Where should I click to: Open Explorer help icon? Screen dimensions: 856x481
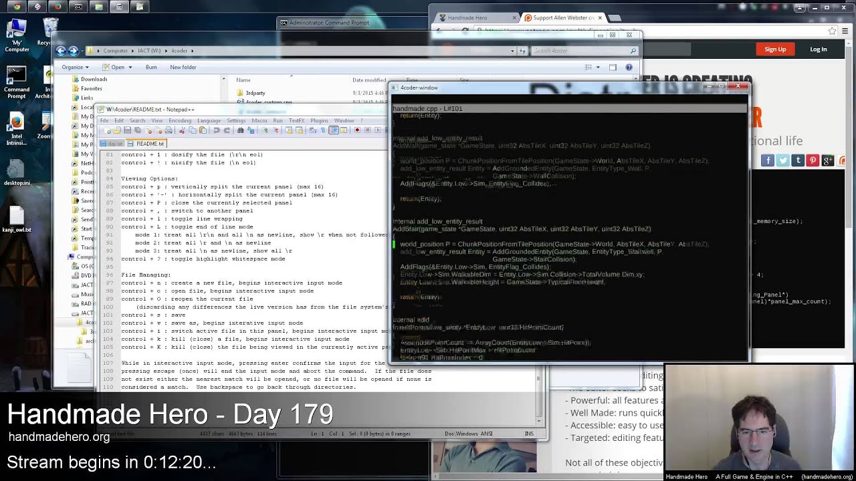(x=629, y=67)
